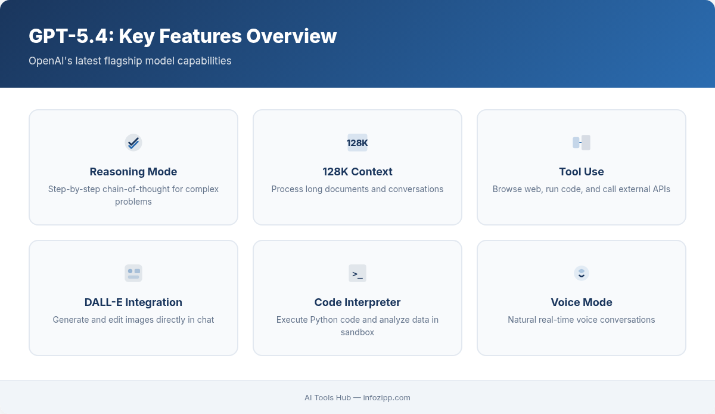Screen dimensions: 715x414
Task: Select the 128K context badge icon
Action: pyautogui.click(x=357, y=143)
